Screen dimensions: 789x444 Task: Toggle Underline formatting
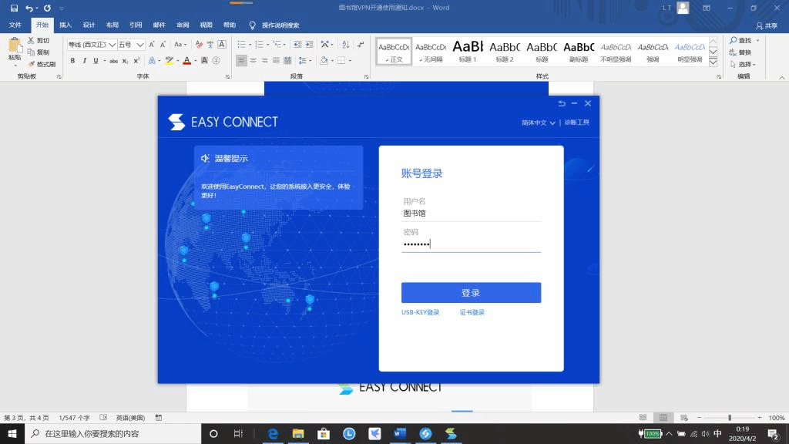click(x=96, y=60)
